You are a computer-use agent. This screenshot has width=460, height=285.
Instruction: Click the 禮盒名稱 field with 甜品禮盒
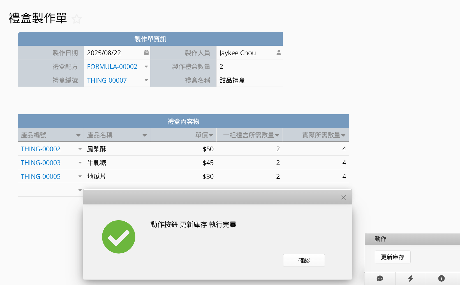[x=249, y=80]
